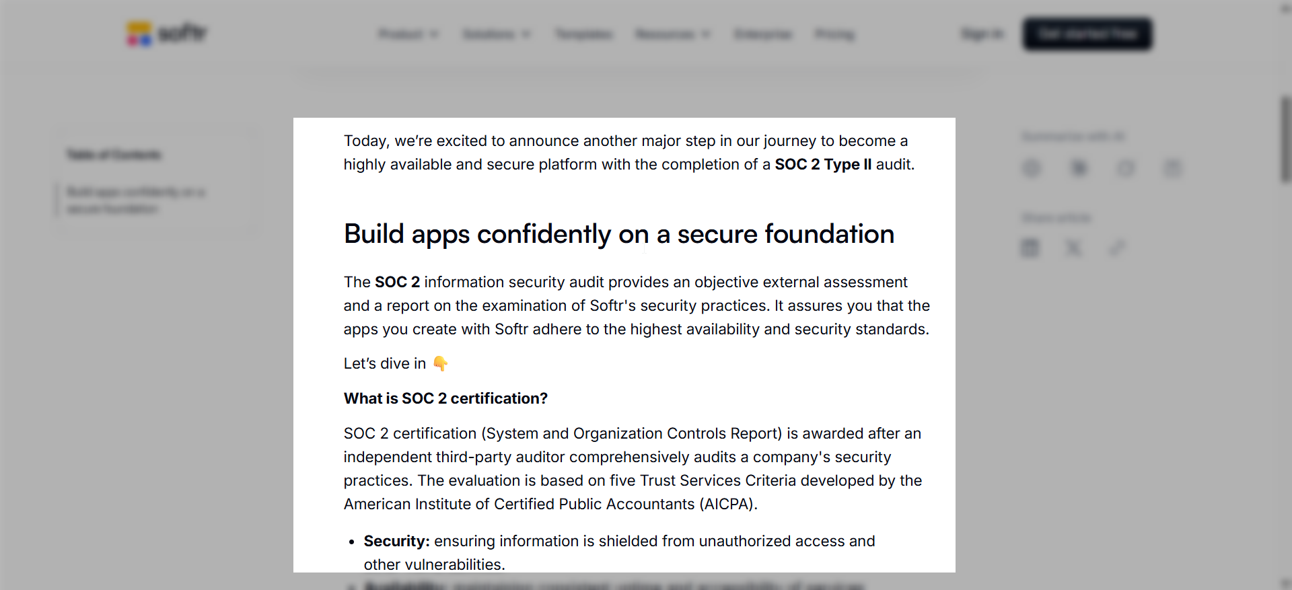The height and width of the screenshot is (590, 1292).
Task: Select the subheading 'What is SOC 2 certification?'
Action: pos(445,398)
